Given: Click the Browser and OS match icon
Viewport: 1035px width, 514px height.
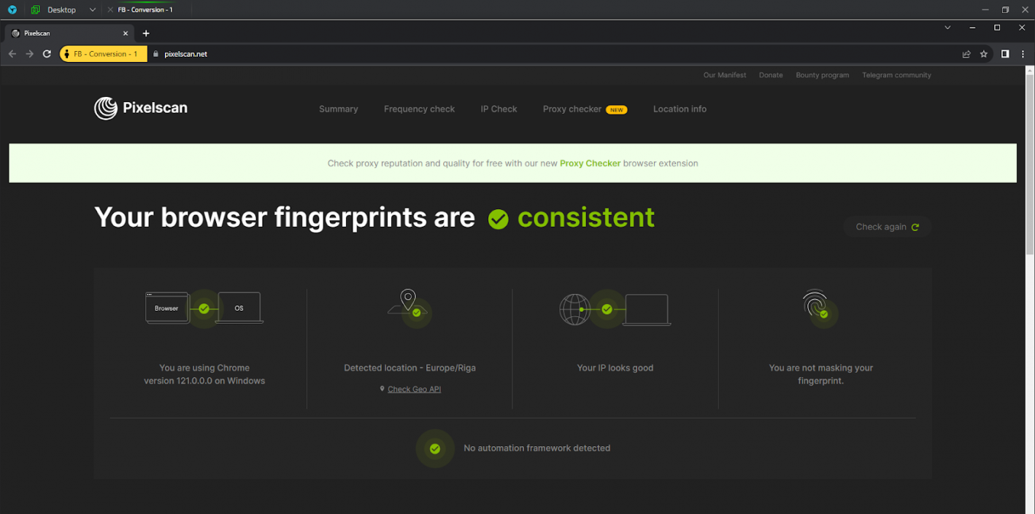Looking at the screenshot, I should coord(204,308).
